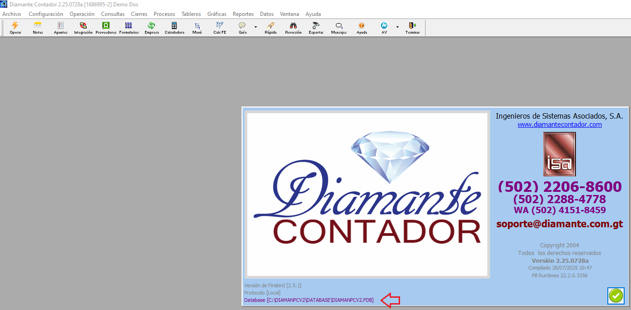631x310 pixels.
Task: Click Versión 2.25.0728a text
Action: coord(560,260)
